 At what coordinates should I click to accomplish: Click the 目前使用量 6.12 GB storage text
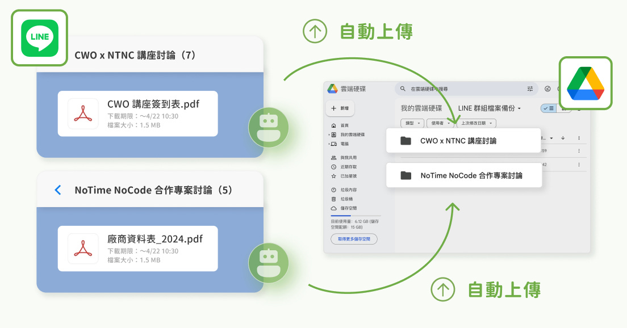(355, 224)
